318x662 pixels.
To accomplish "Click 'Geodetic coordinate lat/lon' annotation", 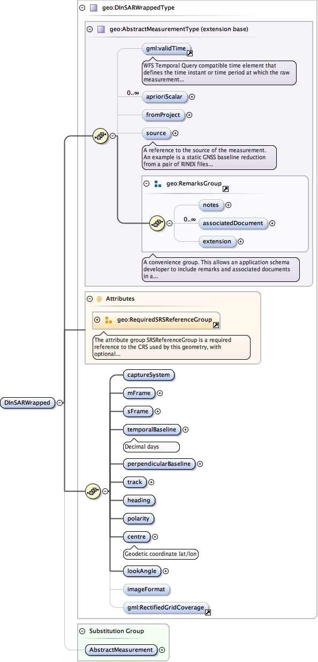I will tap(161, 554).
